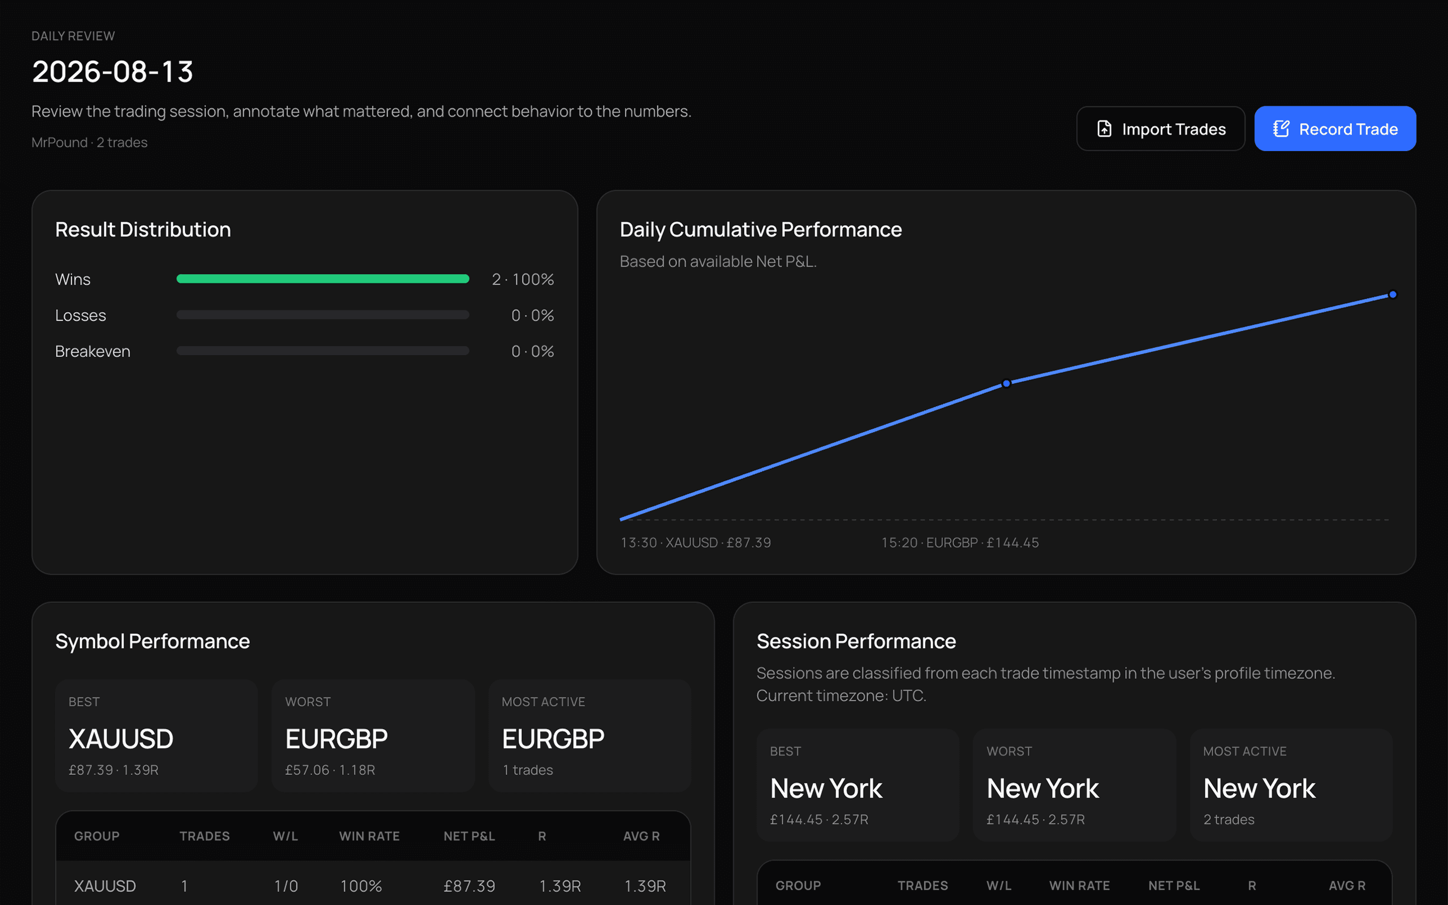Viewport: 1448px width, 905px height.
Task: Click the 13:30 XAUUSD £87.39 chart label
Action: tap(695, 543)
